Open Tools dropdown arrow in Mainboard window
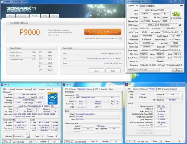 98,141
